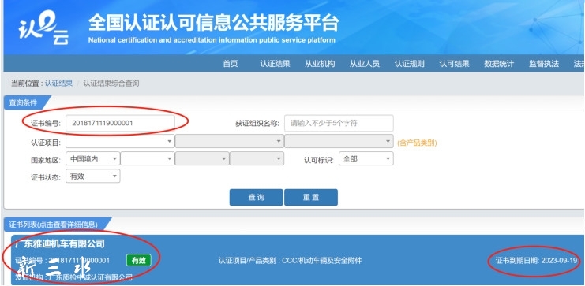585x286 pixels.
Task: Follow the 认证结果 breadcrumb link
Action: [58, 84]
